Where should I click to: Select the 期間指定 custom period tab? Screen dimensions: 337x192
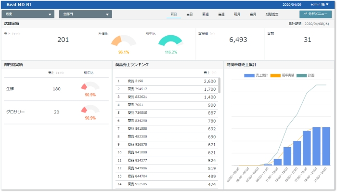(272, 14)
